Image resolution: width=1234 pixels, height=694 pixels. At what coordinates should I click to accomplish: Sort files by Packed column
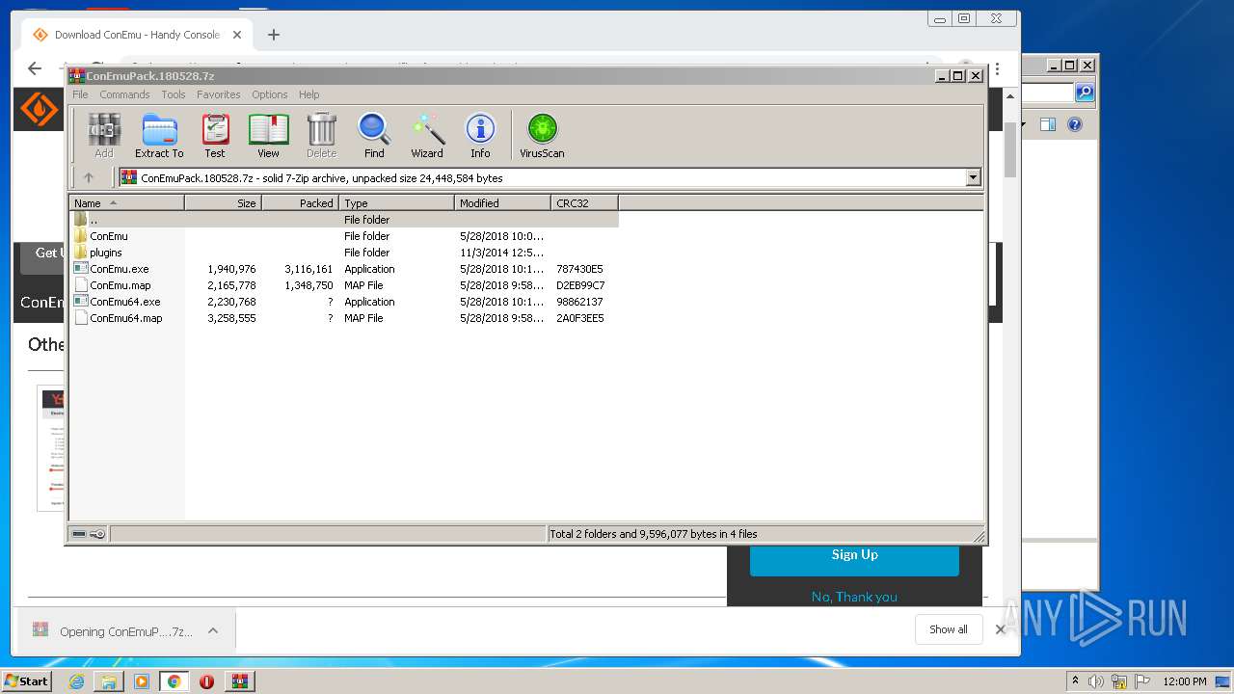point(300,203)
